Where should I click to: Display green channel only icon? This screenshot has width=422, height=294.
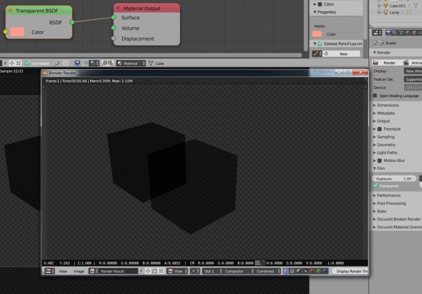point(319,271)
